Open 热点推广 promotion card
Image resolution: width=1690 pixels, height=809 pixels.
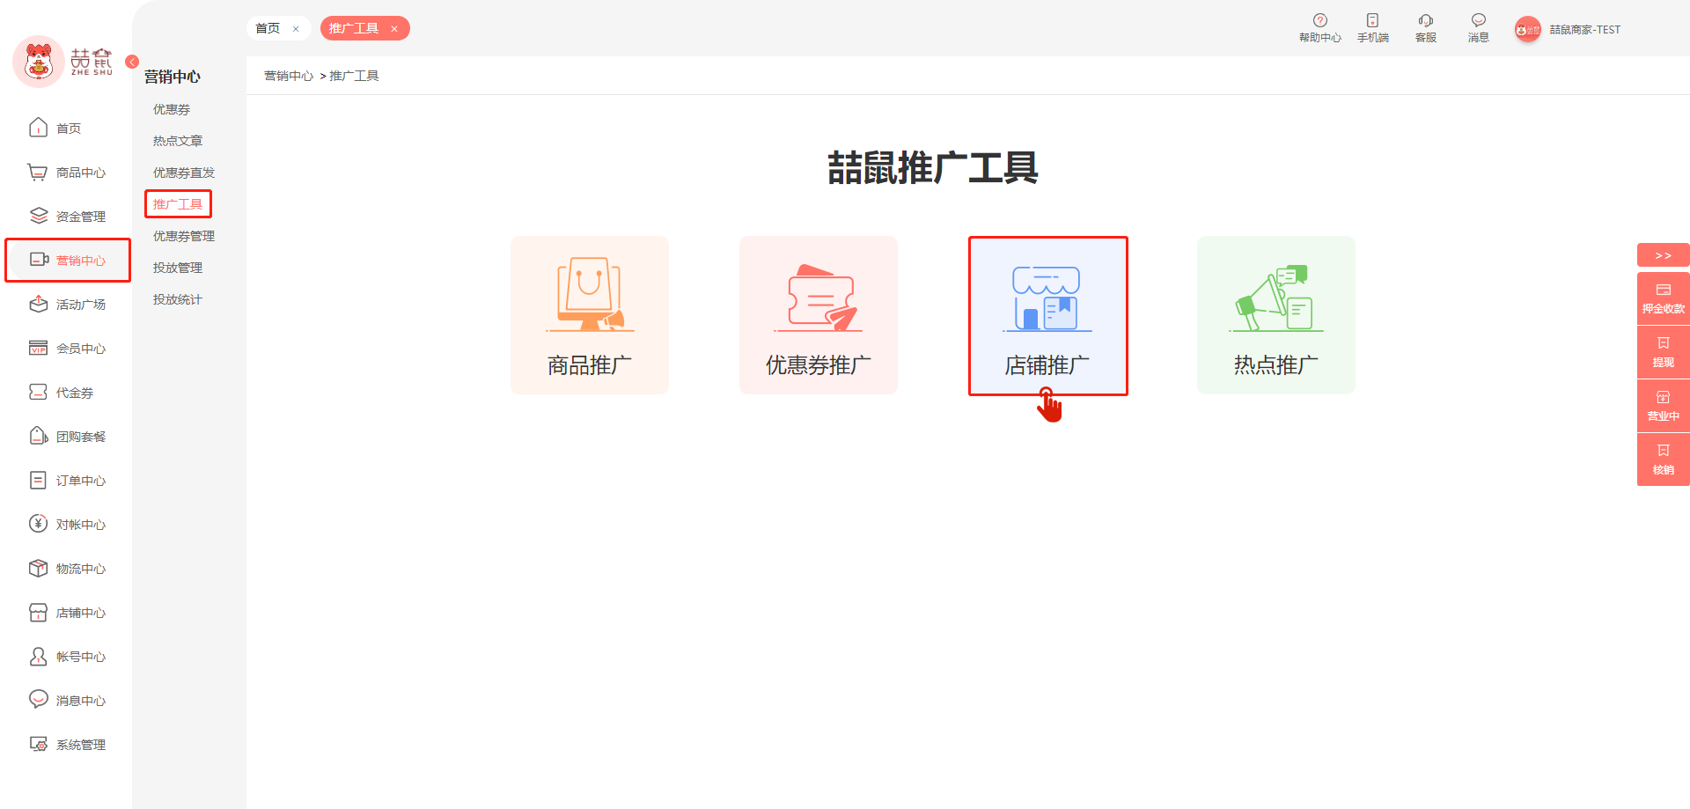[1276, 315]
